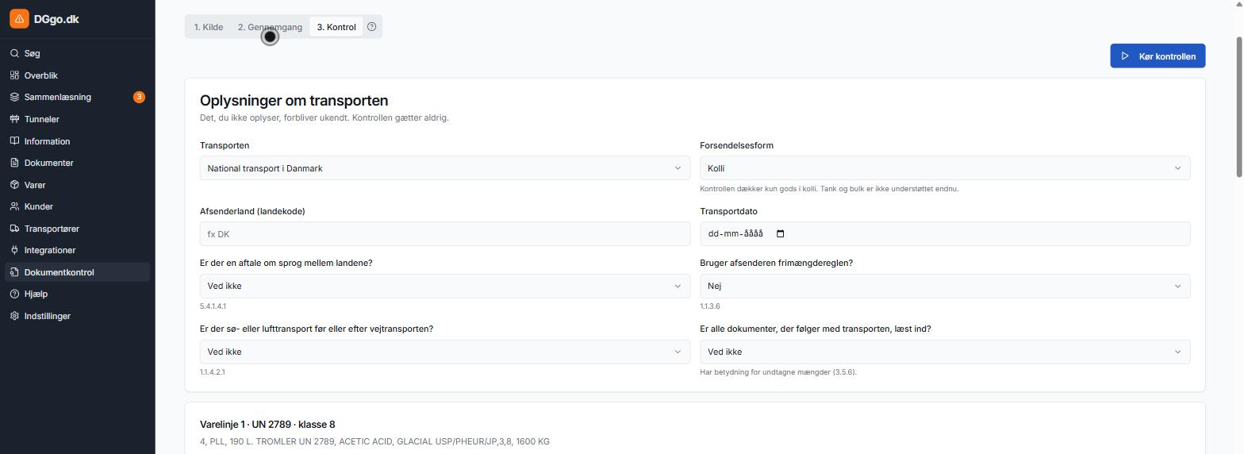Viewport: 1244px width, 454px height.
Task: Switch to the 1. Kilde tab
Action: (x=209, y=27)
